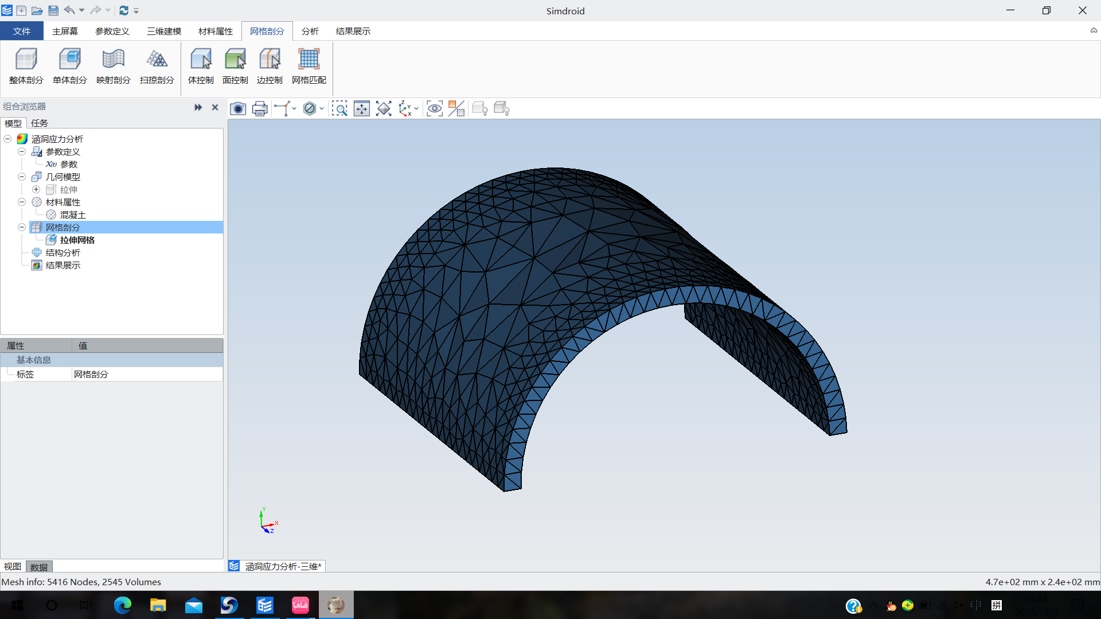Click the 面控制 face control icon

coord(235,67)
